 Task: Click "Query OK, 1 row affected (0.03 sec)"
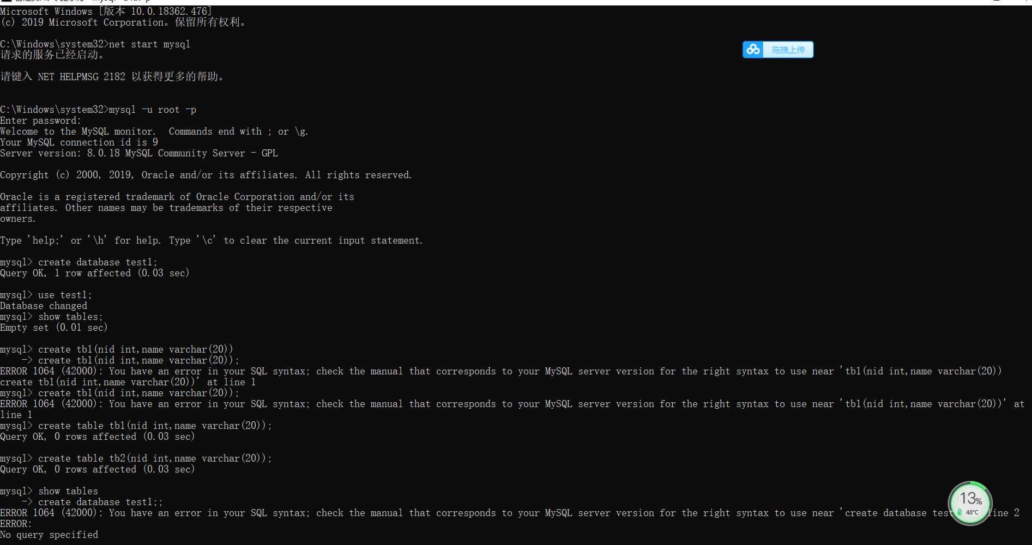click(x=95, y=273)
